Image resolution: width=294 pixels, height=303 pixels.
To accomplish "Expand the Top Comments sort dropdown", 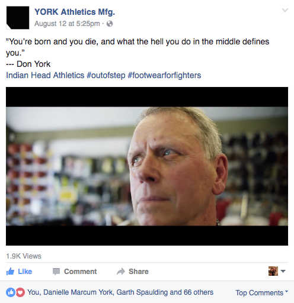I will [x=262, y=293].
